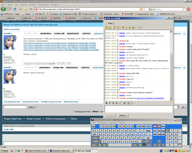This screenshot has width=192, height=153.
Task: Click the menu context key on on-screen keyboard
Action: (144, 145)
